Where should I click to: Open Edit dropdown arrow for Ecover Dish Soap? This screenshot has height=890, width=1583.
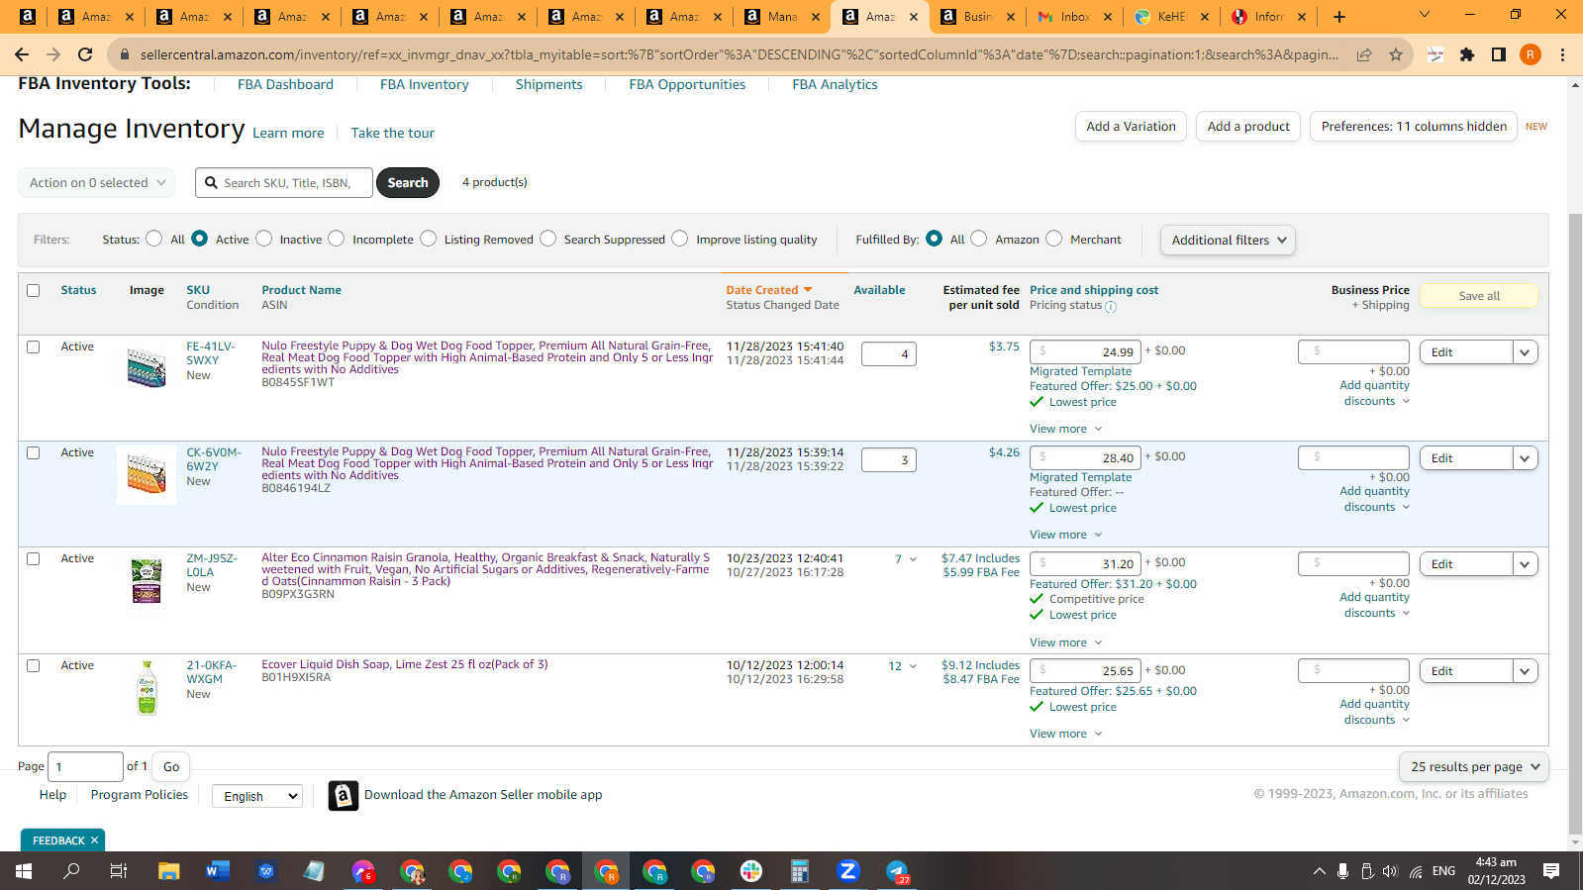tap(1525, 671)
